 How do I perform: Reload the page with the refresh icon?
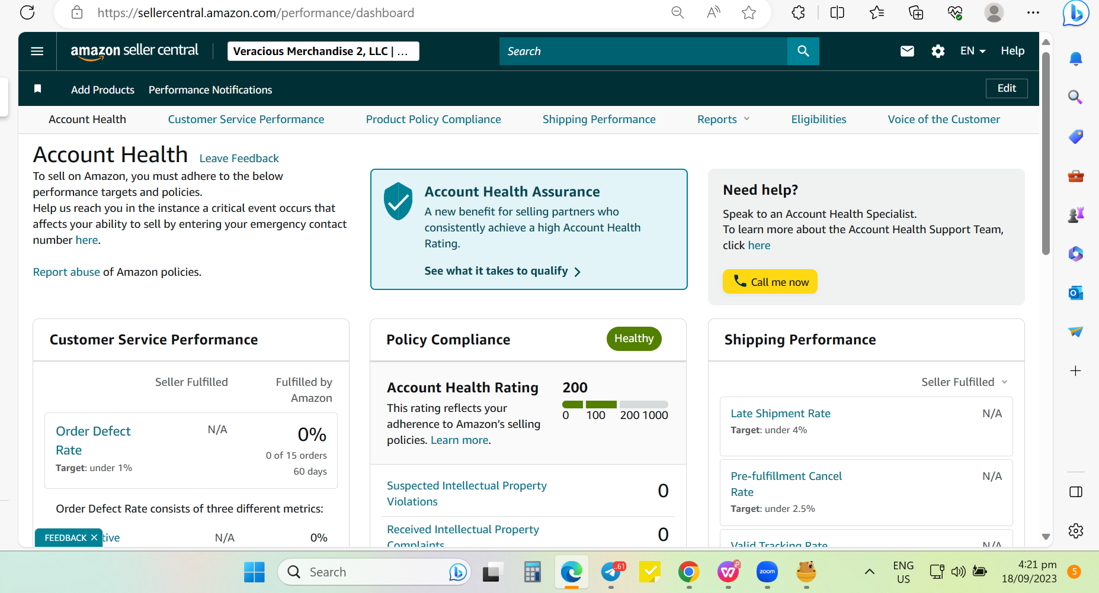(27, 12)
